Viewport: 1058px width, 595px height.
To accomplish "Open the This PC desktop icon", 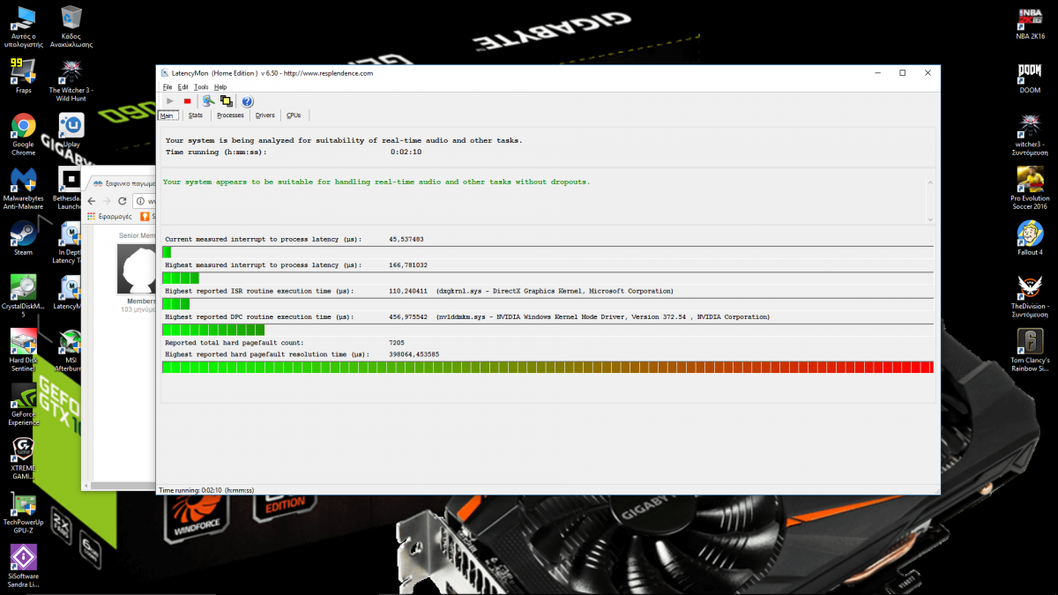I will 24,27.
